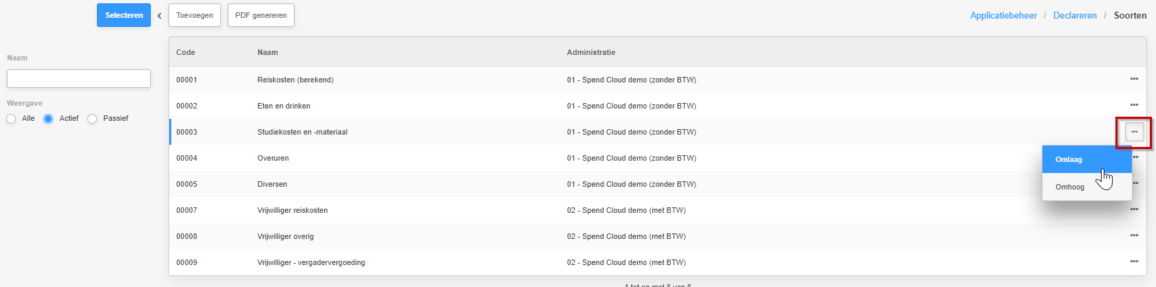The height and width of the screenshot is (287, 1156).
Task: Open the Applicatiebeheer breadcrumb link
Action: tap(1003, 16)
